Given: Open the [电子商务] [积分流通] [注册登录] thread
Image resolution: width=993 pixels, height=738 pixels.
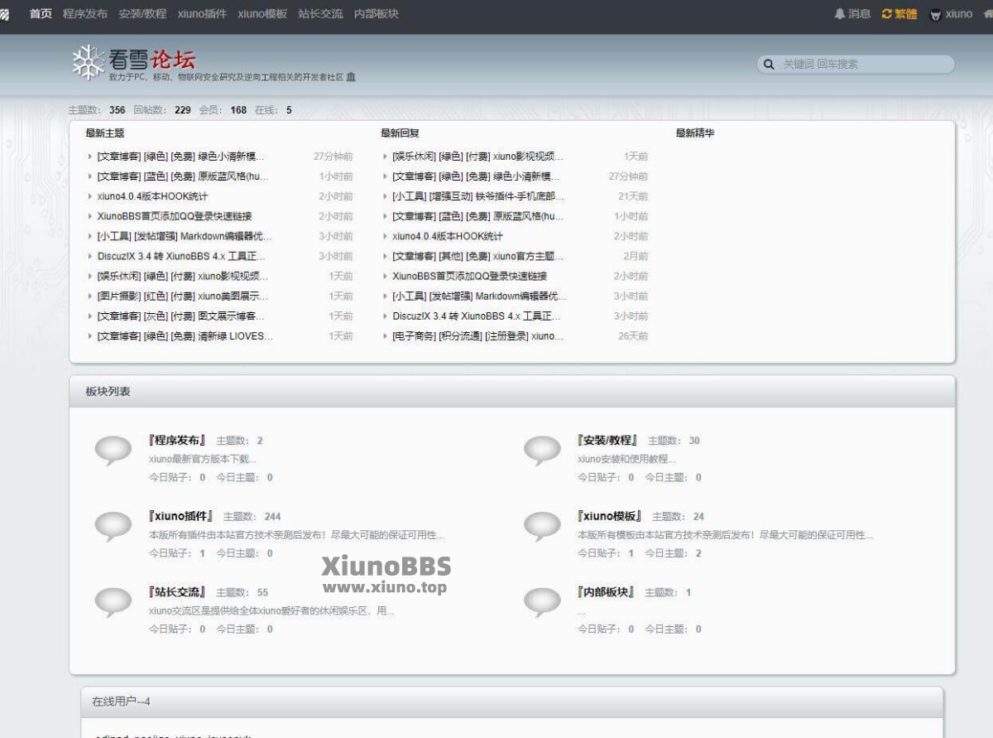Looking at the screenshot, I should [477, 335].
